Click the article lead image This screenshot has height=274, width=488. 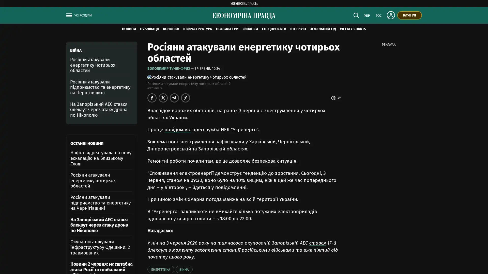point(197,77)
